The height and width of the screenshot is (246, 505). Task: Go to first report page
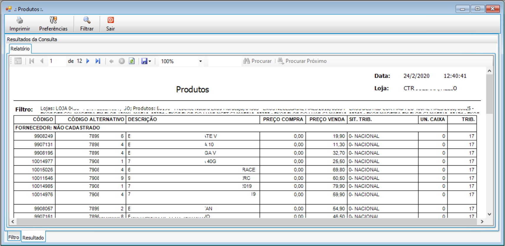click(32, 61)
